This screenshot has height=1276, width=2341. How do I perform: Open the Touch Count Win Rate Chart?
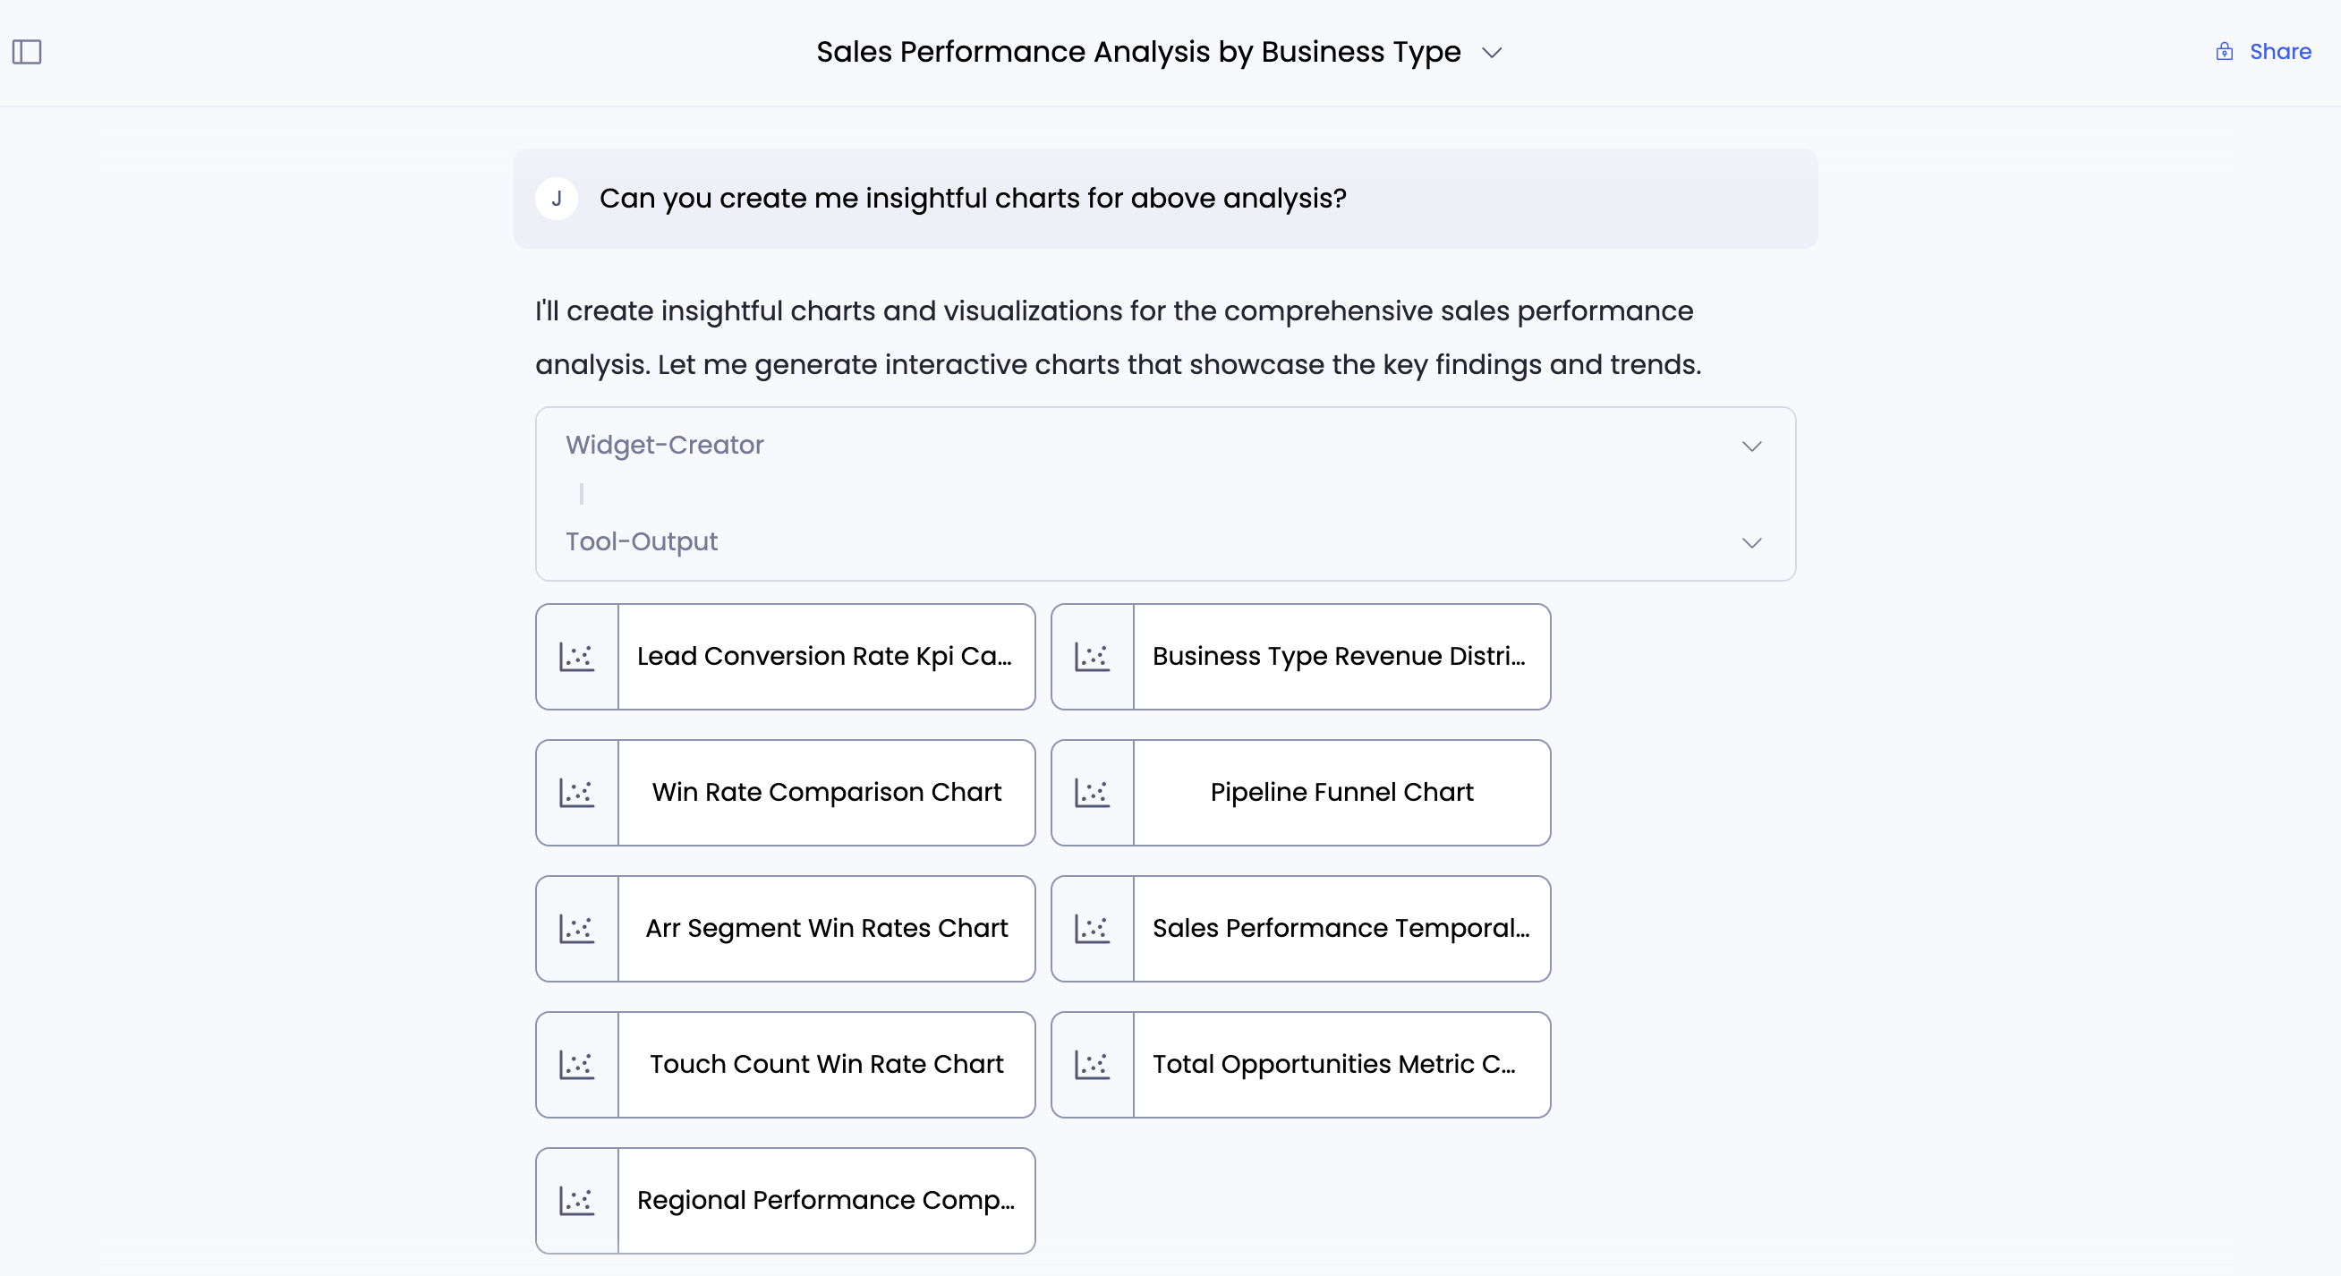[826, 1064]
